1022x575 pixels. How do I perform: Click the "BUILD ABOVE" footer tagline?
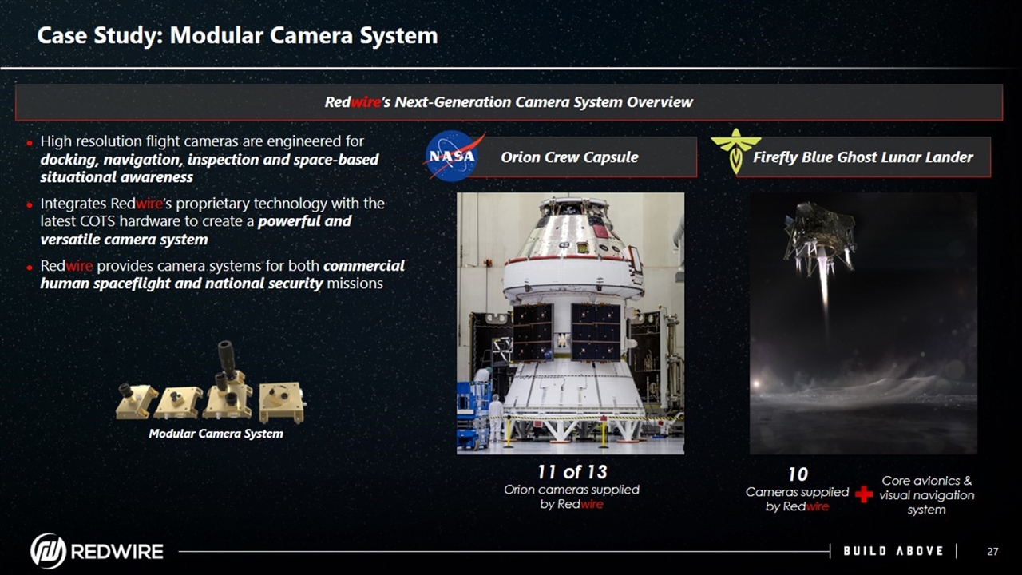pyautogui.click(x=893, y=551)
